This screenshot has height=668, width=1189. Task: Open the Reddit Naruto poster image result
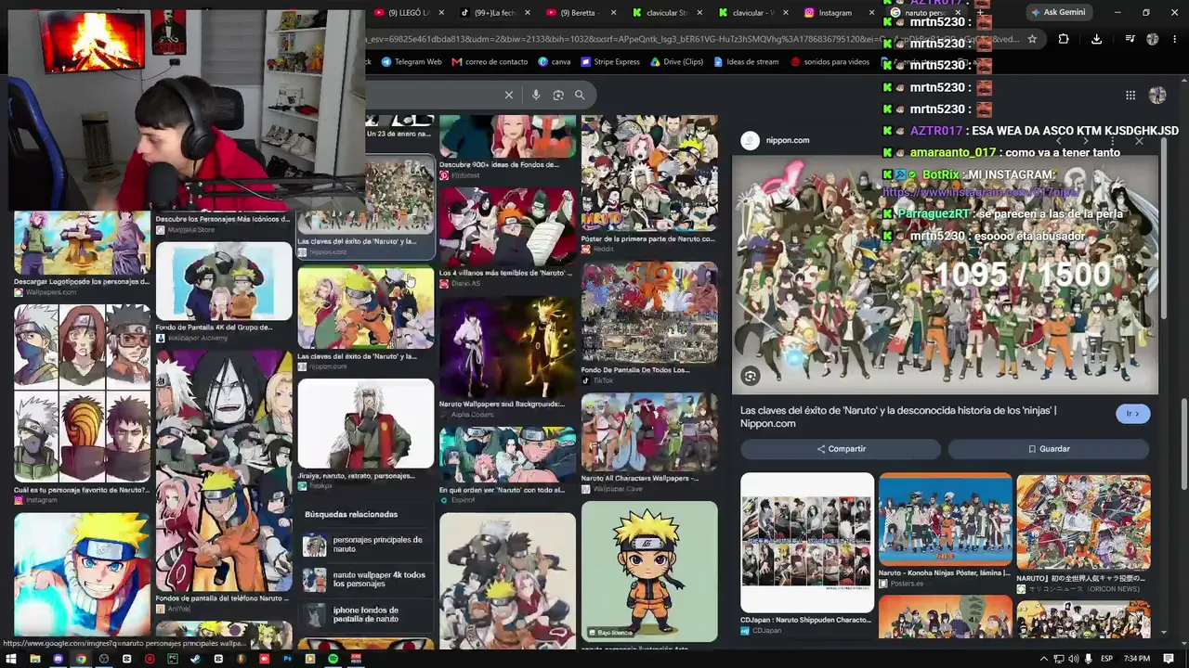pyautogui.click(x=649, y=173)
